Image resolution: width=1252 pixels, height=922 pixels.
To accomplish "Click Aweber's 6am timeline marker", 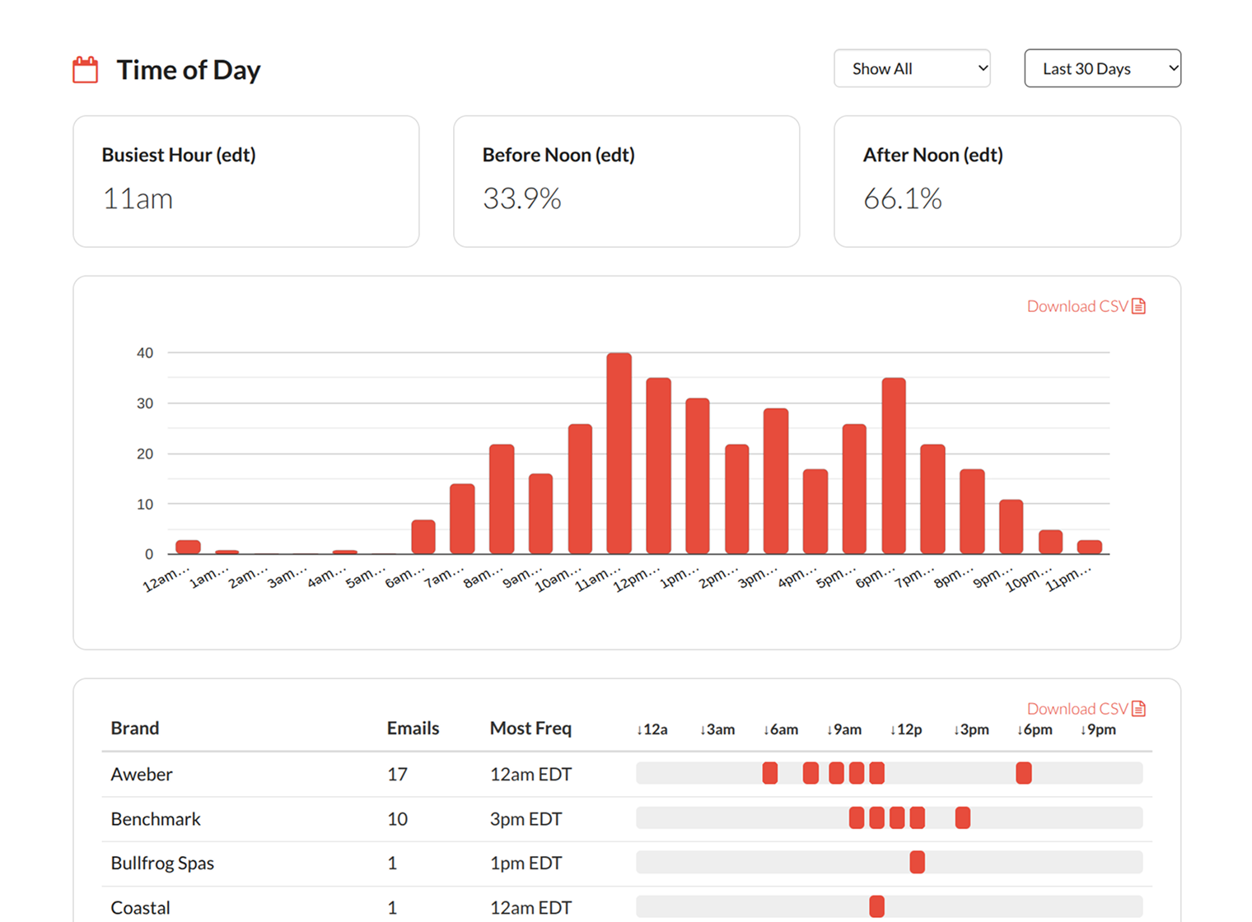I will (x=770, y=773).
